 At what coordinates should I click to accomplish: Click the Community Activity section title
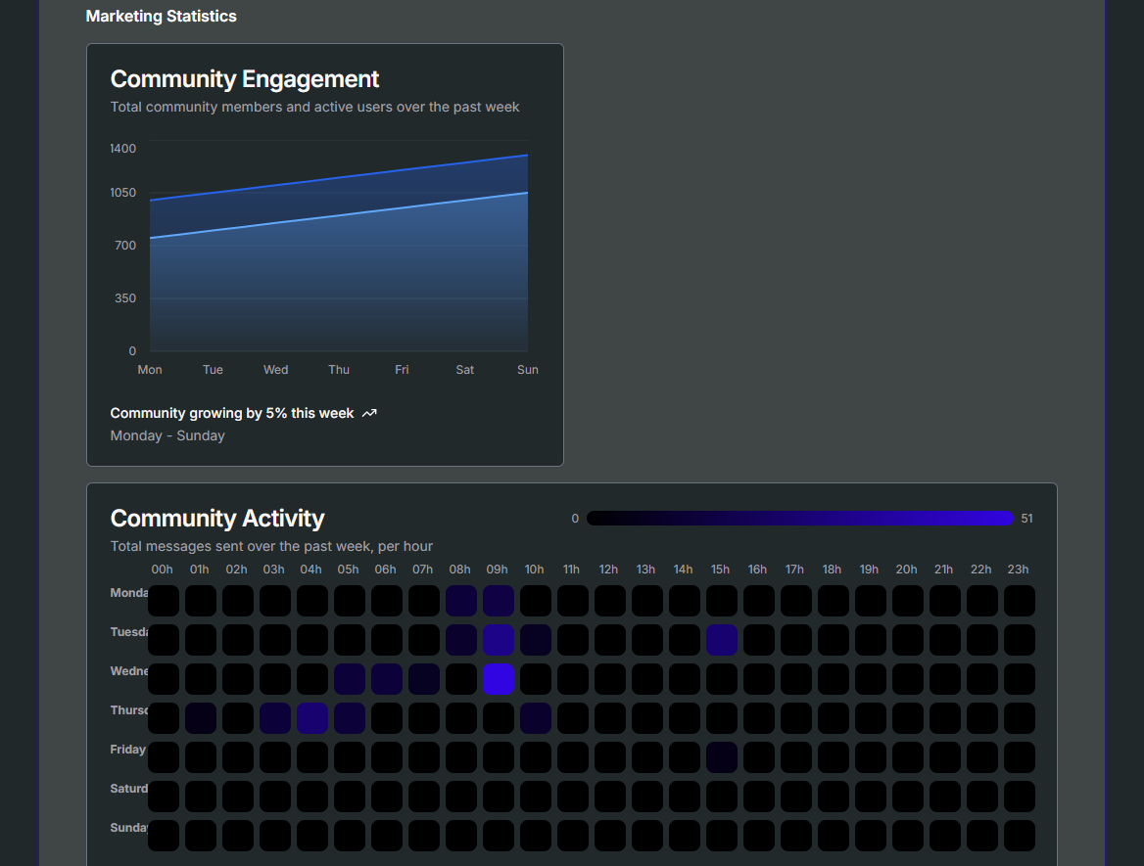coord(217,519)
